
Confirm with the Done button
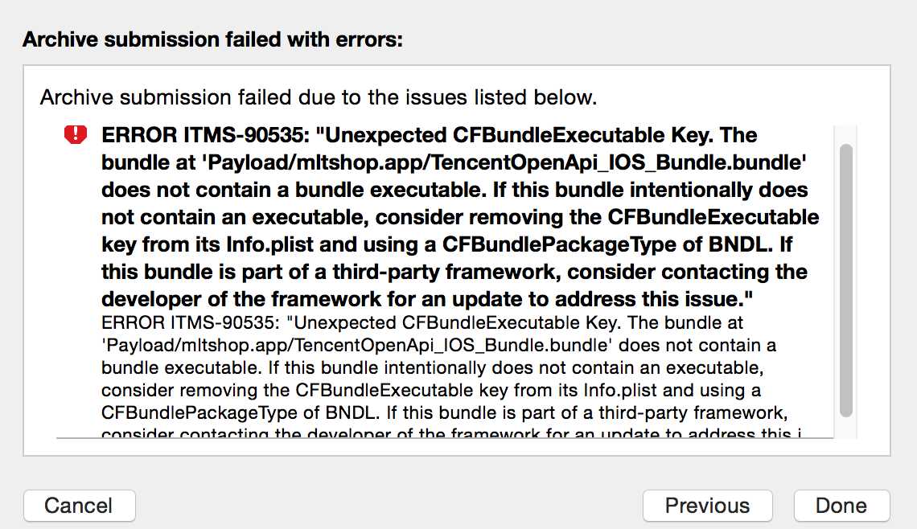click(841, 506)
